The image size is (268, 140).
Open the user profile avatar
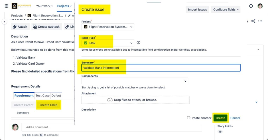pos(260,6)
